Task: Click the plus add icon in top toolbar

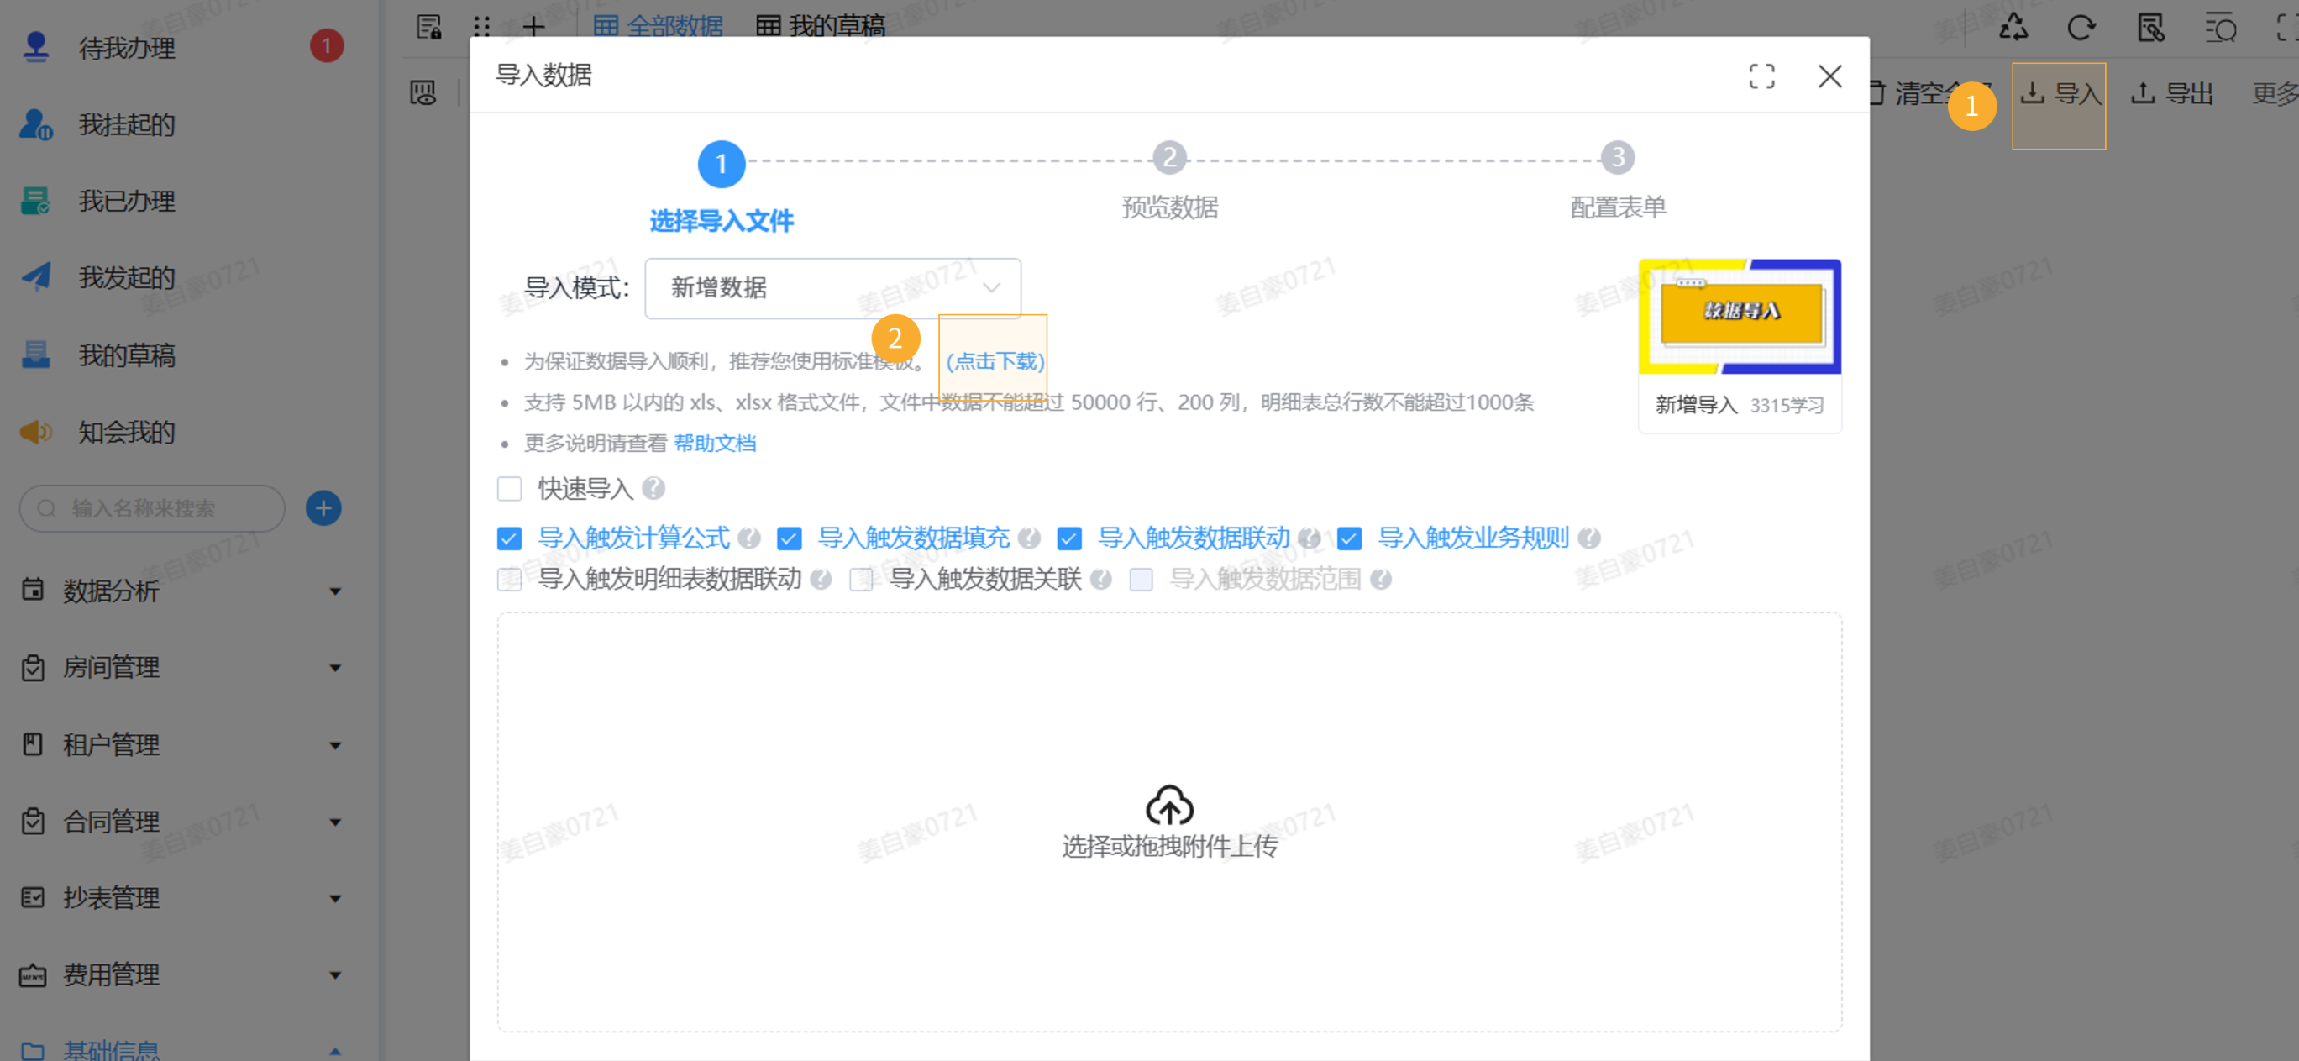Action: pos(533,27)
